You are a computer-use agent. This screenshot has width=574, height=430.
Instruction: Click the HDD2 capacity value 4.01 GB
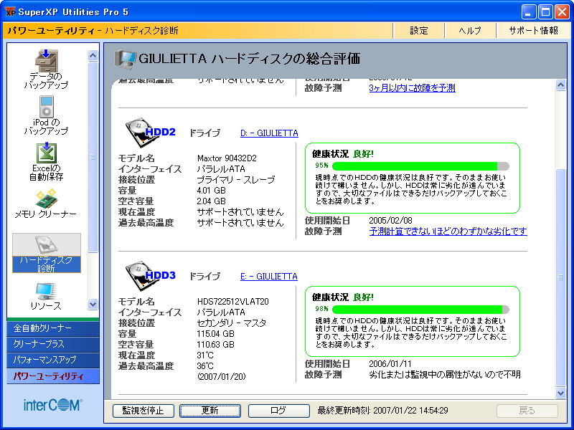tap(211, 191)
